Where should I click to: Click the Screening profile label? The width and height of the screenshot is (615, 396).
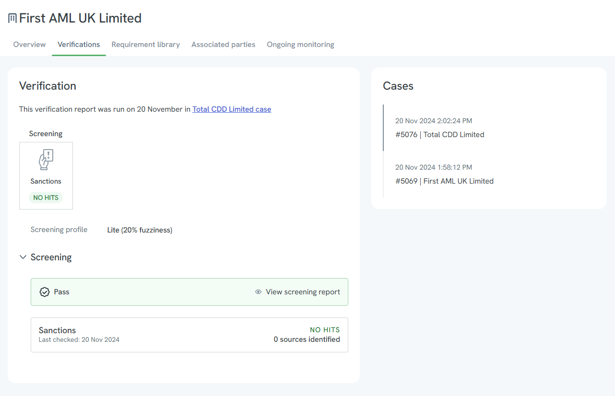pyautogui.click(x=59, y=230)
